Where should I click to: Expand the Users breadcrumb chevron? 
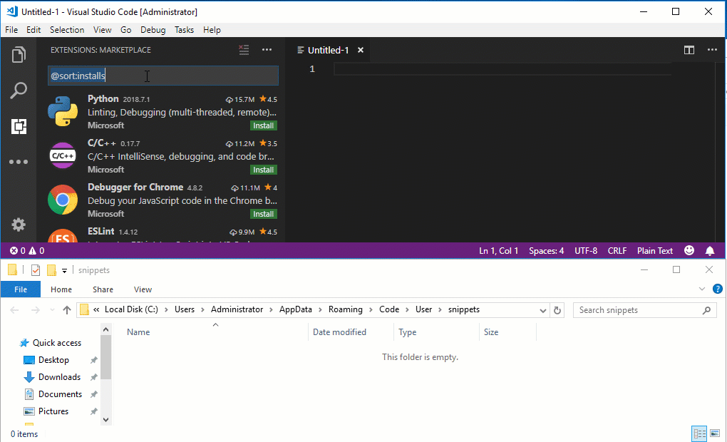(x=202, y=310)
